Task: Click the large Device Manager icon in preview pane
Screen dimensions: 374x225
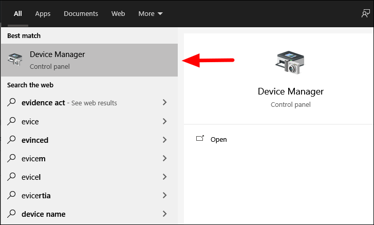Action: point(290,63)
